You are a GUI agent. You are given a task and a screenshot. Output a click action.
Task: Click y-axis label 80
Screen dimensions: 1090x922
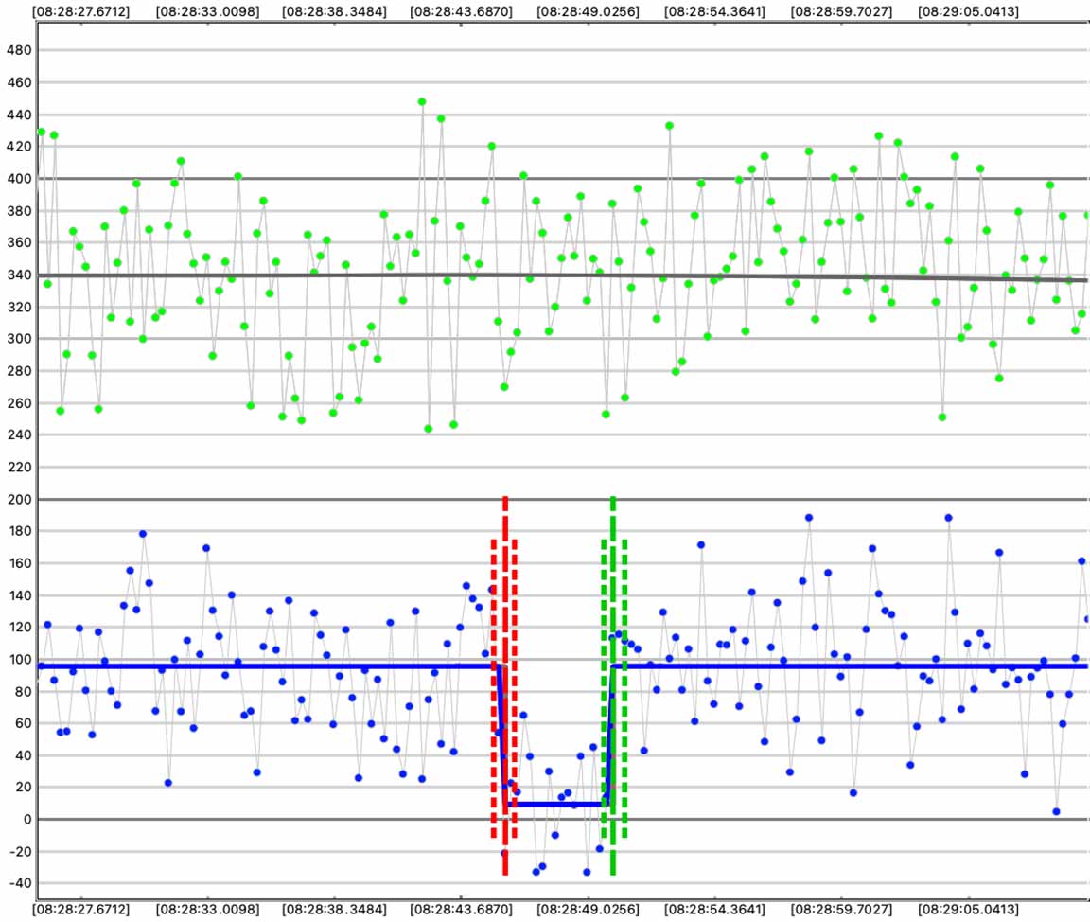[x=23, y=691]
